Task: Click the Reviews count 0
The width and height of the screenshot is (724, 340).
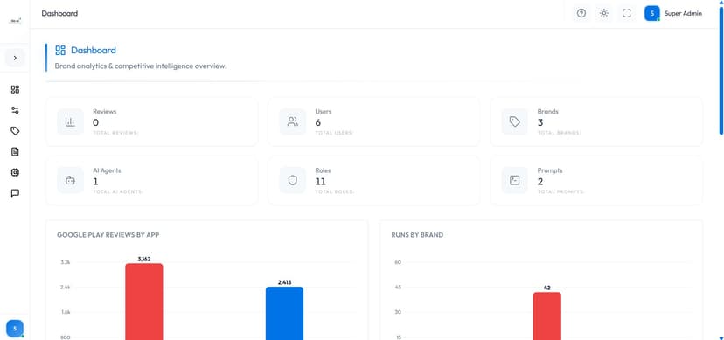Action: 95,122
